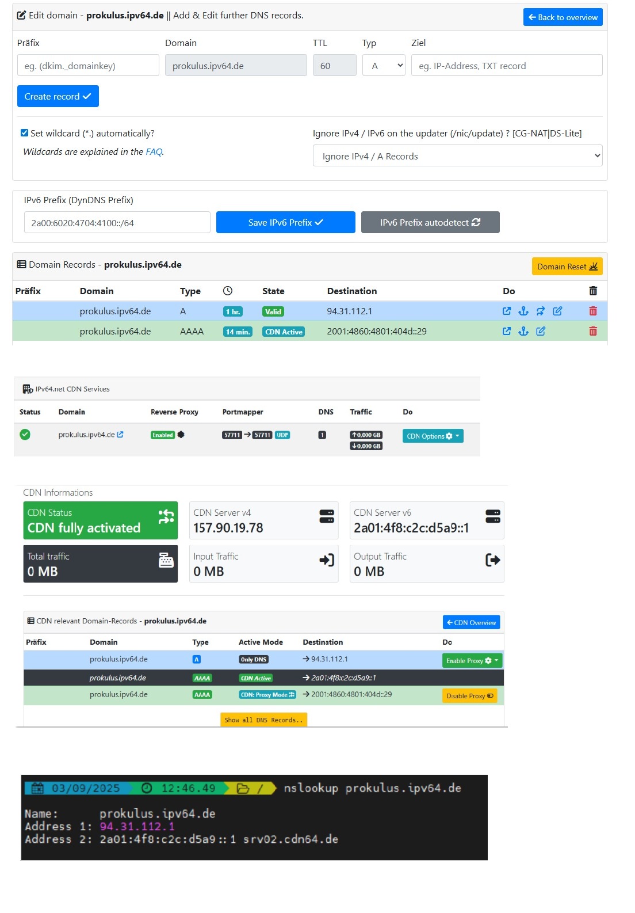The width and height of the screenshot is (635, 913).
Task: Open external link icon for AAAA record
Action: (x=507, y=332)
